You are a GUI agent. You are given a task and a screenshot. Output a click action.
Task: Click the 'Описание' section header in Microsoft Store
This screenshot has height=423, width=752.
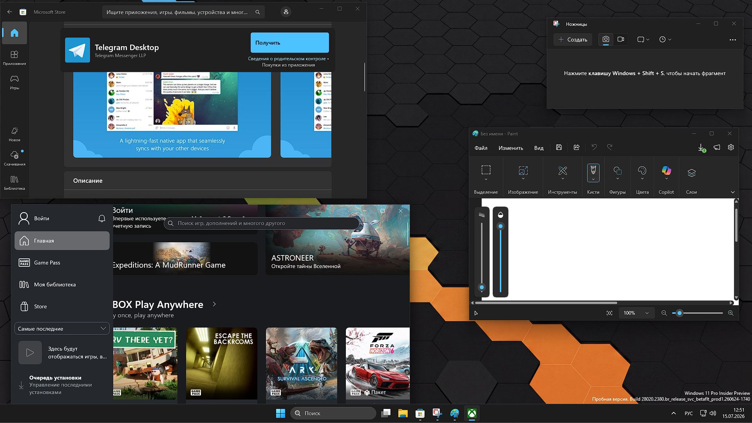click(x=88, y=181)
